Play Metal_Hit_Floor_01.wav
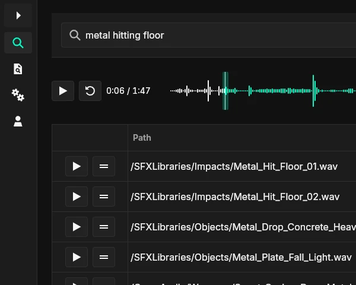This screenshot has height=285, width=356. [x=77, y=166]
